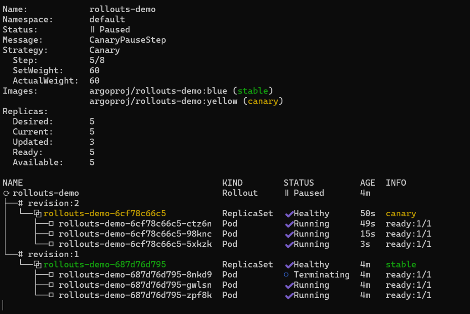
Task: Click the pause icon beside Status Paused
Action: click(x=92, y=30)
